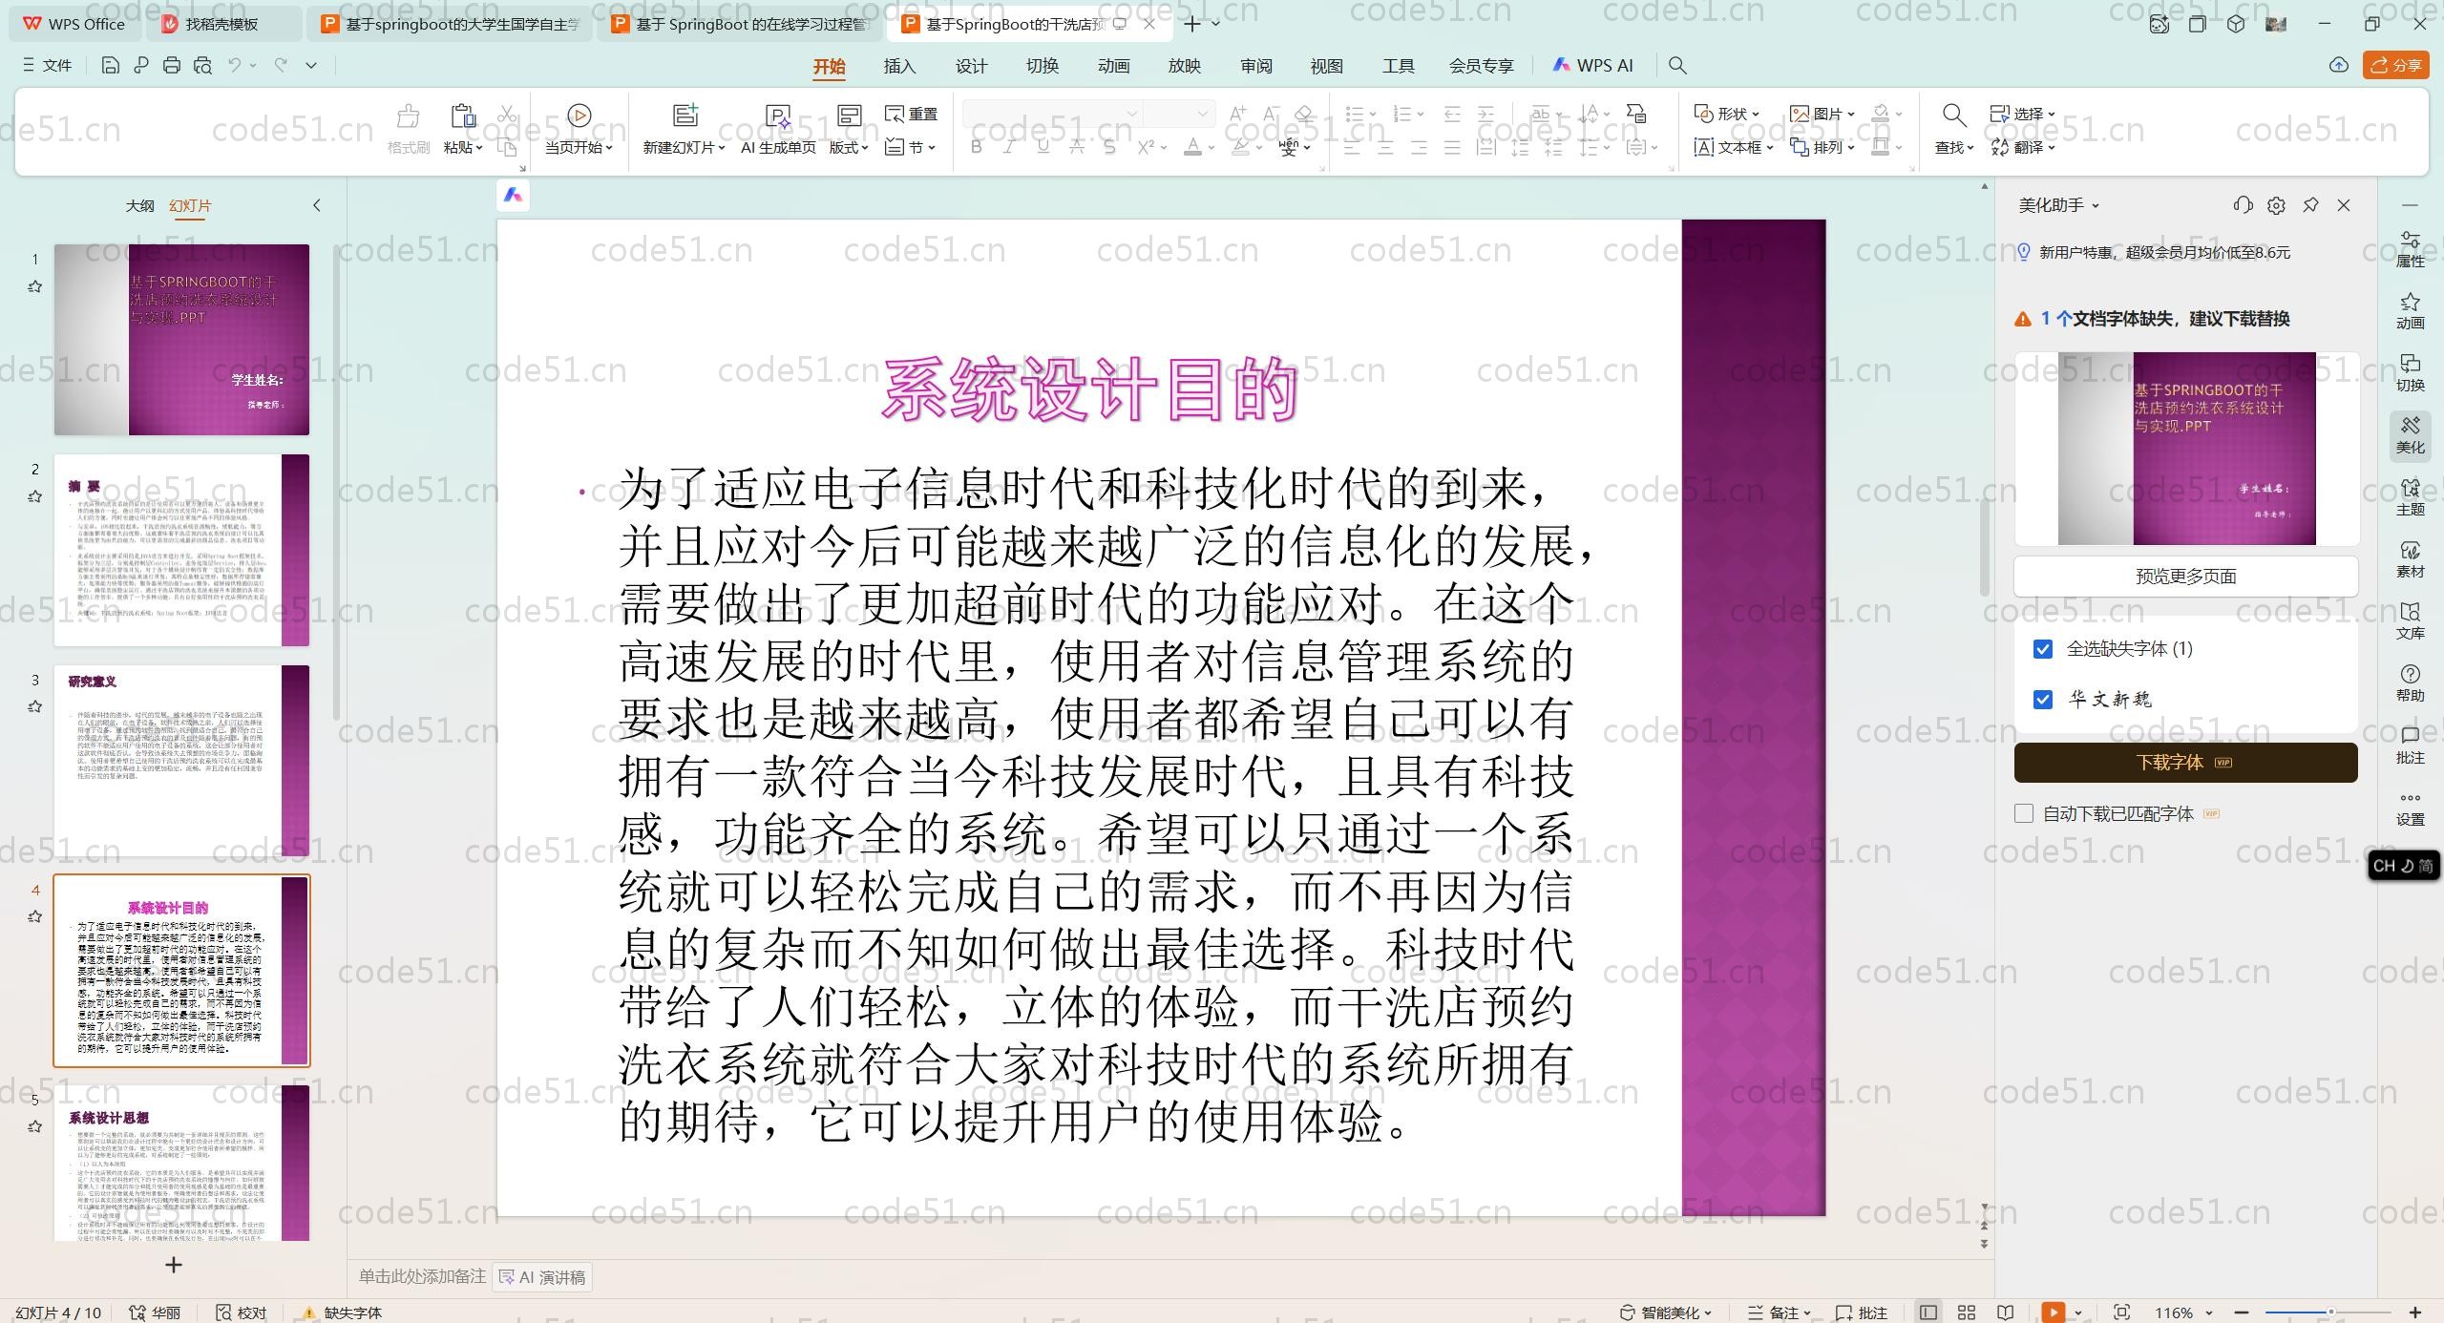Open the 大纲 outline tab

pos(139,205)
